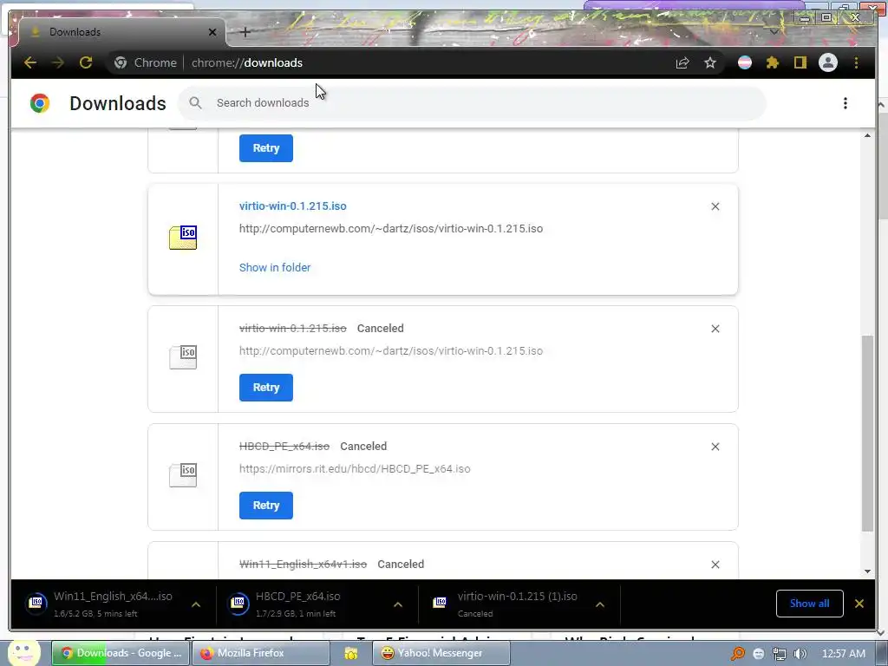Click the volume speaker tray icon
888x666 pixels.
click(x=800, y=654)
